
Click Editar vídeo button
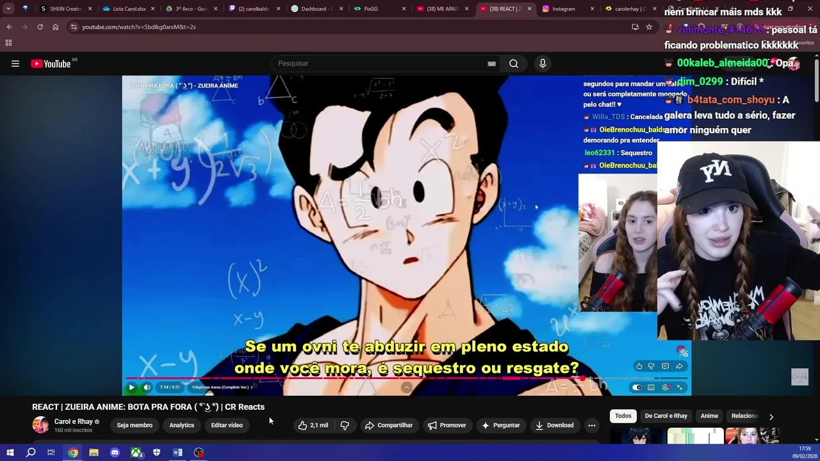coord(227,425)
